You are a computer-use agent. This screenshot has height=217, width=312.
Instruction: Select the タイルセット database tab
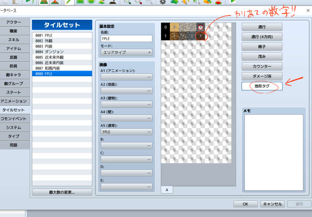[14, 110]
